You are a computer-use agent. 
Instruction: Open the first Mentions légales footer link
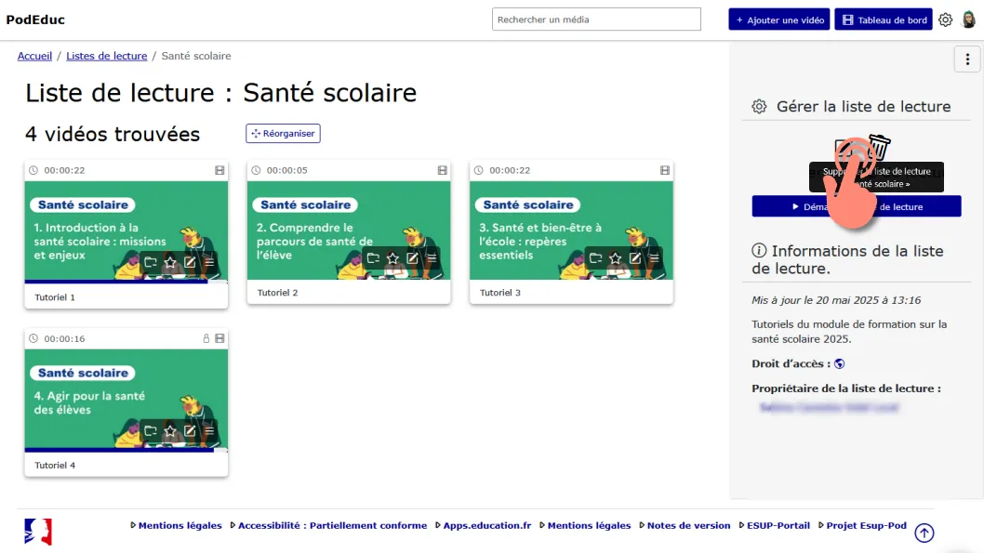[180, 525]
